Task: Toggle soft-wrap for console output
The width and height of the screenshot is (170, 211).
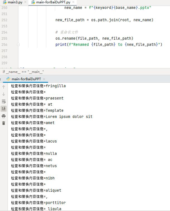Action: pos(4,101)
